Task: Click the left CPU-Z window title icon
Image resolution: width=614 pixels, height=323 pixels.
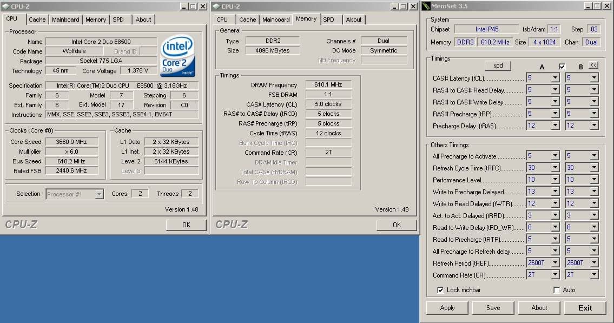Action: tap(6, 6)
